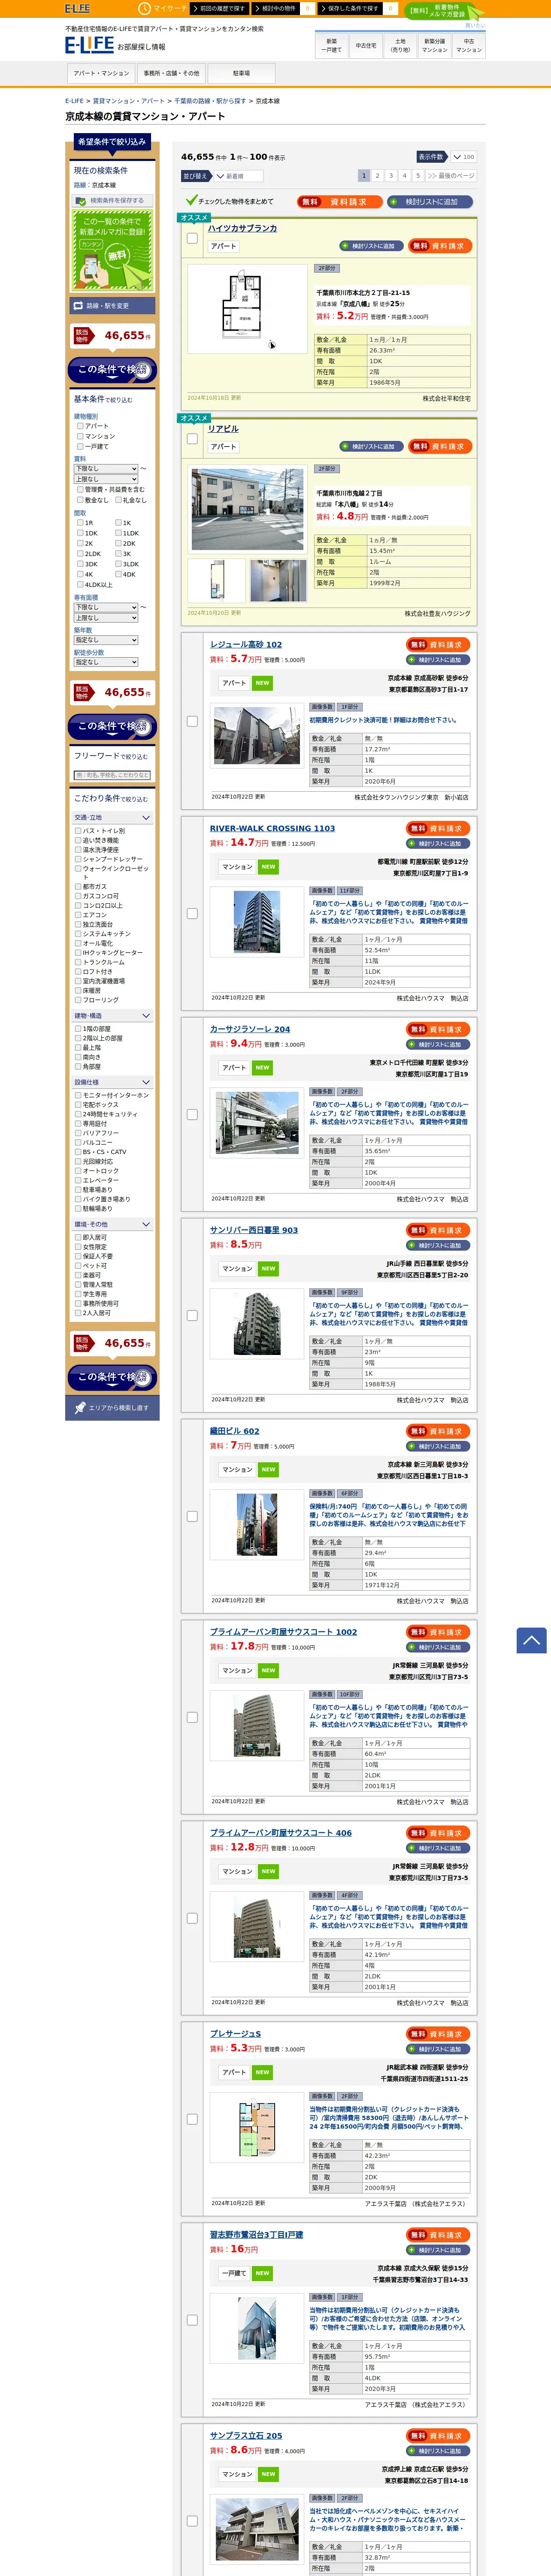Open 織田ビル 602 listing link
The height and width of the screenshot is (2576, 551).
coord(234,1431)
